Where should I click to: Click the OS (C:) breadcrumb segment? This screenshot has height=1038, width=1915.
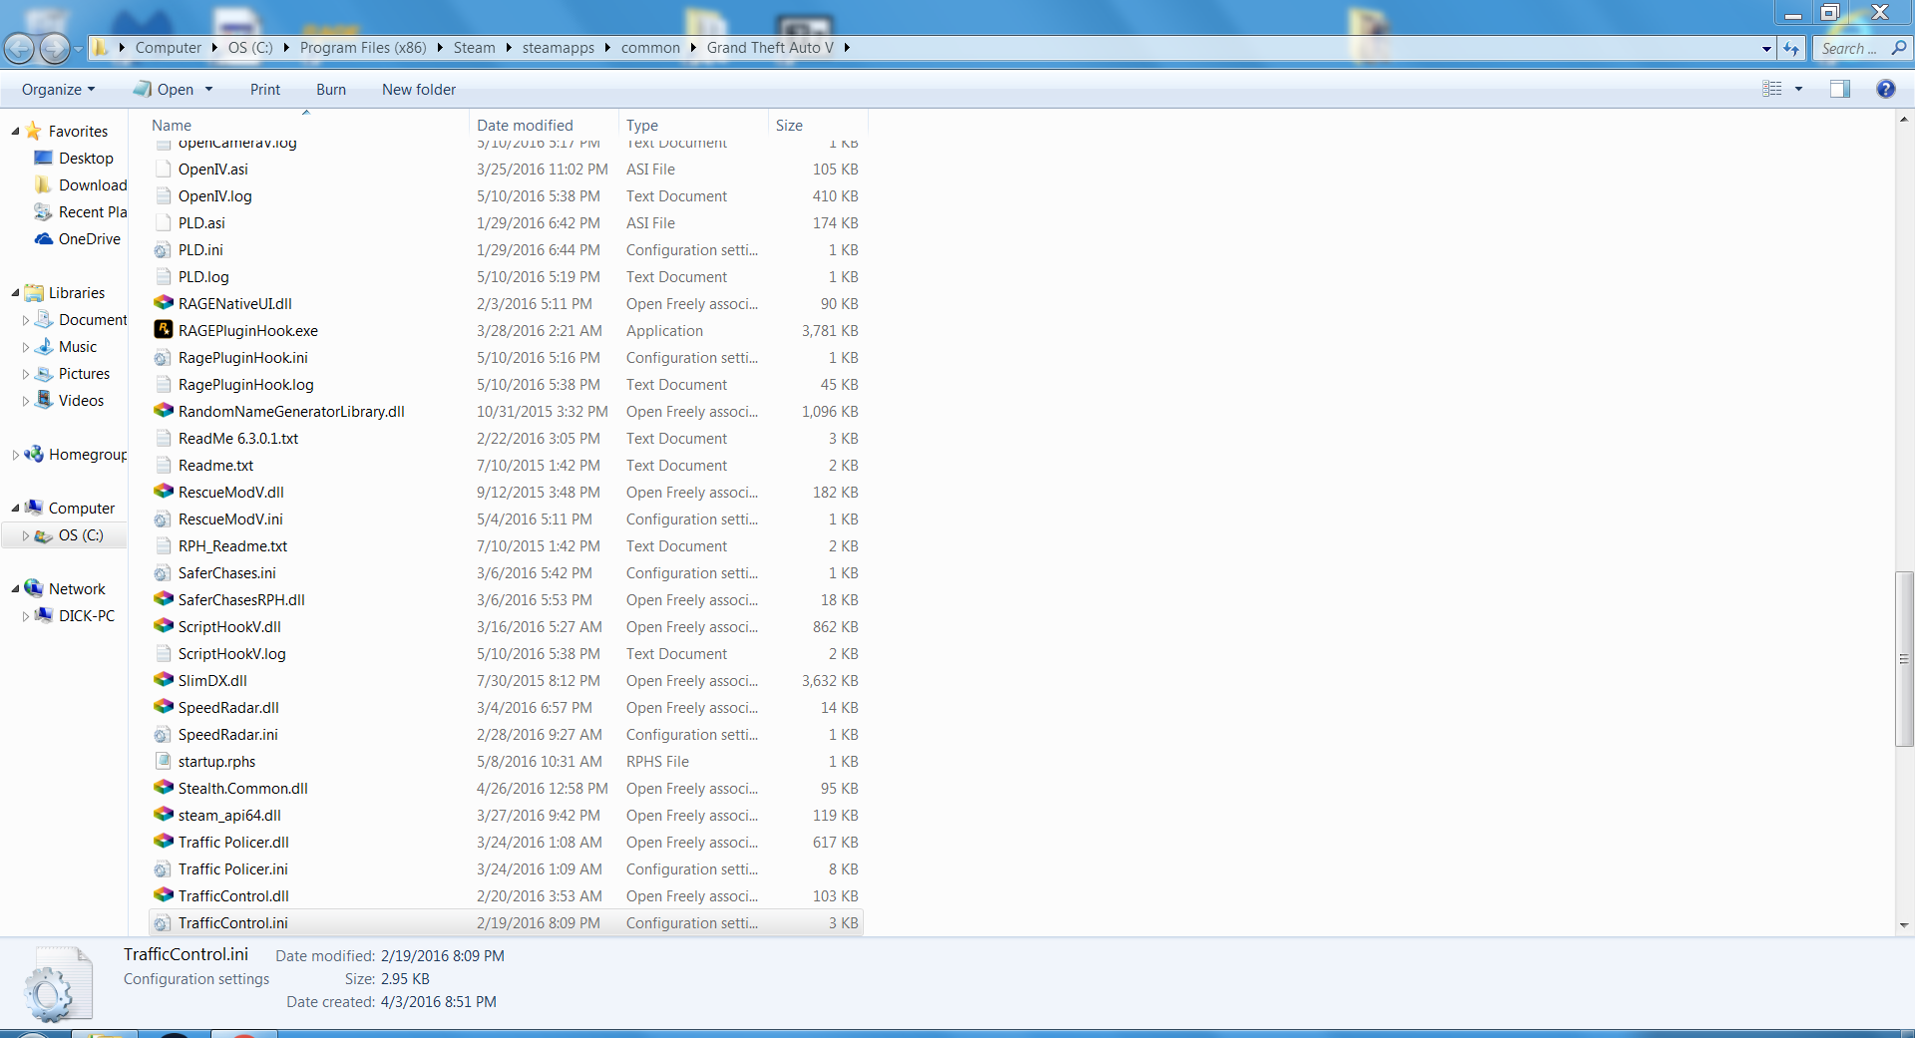click(250, 48)
